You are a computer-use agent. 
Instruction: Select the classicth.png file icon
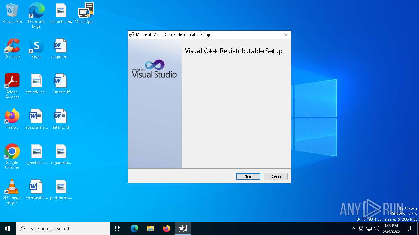pos(61,14)
